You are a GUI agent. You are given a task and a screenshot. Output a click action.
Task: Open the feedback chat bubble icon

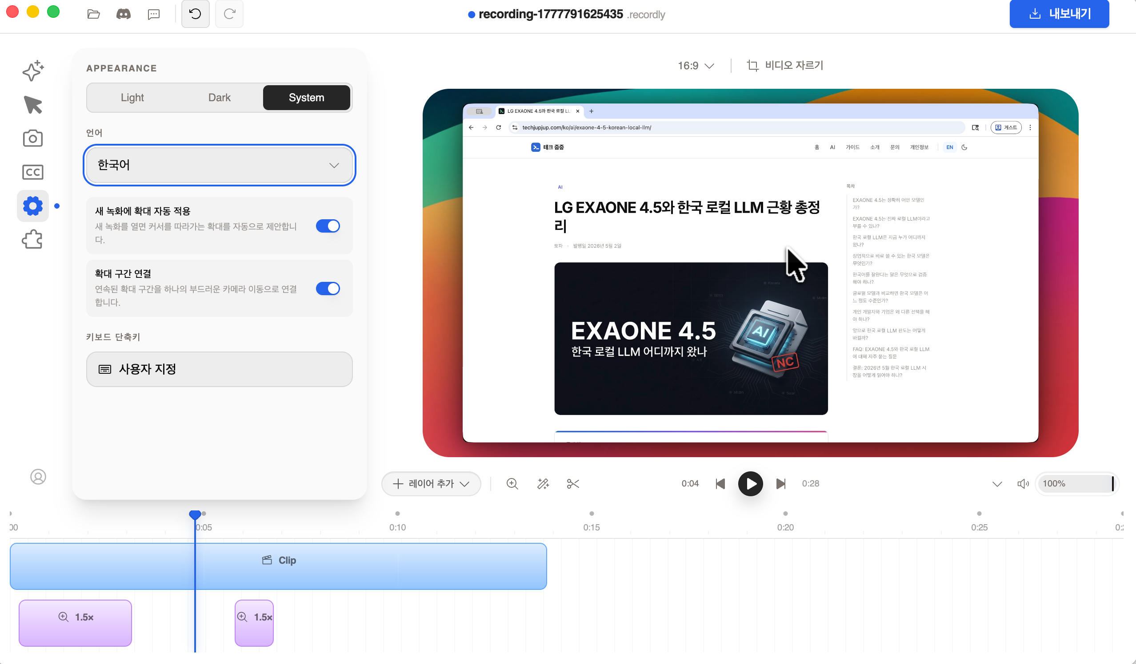coord(154,14)
